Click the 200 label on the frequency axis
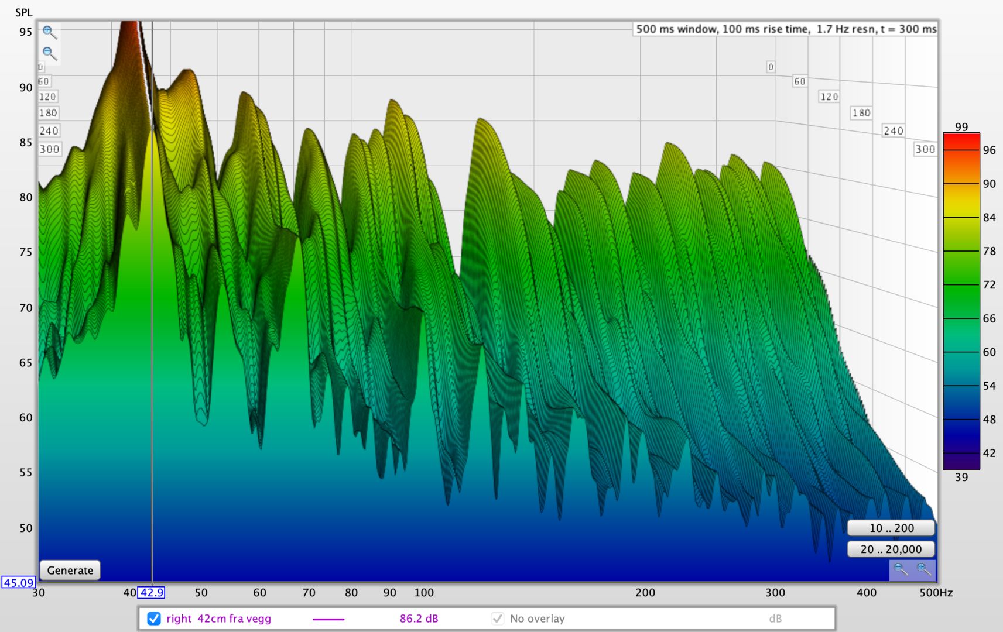This screenshot has width=1003, height=632. 645,593
